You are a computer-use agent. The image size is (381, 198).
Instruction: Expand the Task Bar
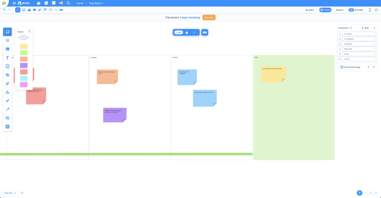pos(10,193)
